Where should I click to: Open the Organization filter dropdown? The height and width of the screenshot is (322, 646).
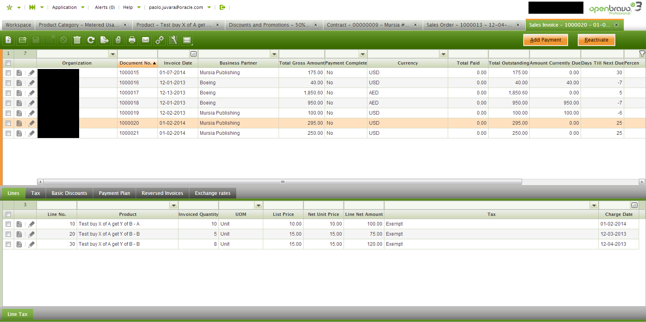click(113, 54)
